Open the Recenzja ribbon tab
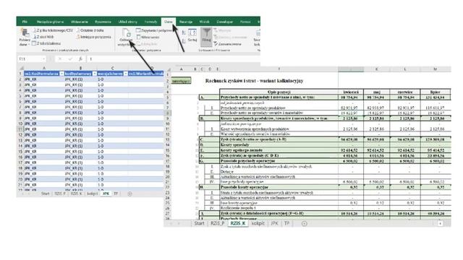The width and height of the screenshot is (463, 260). (186, 22)
